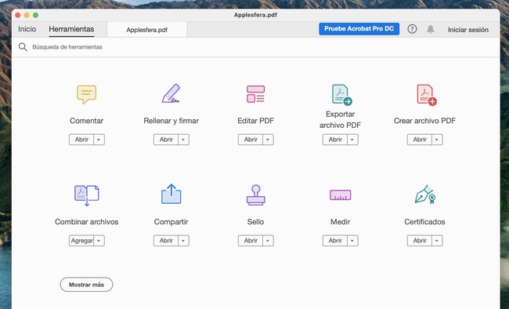509x309 pixels.
Task: Choose the Certificados fountain pen icon
Action: (425, 194)
